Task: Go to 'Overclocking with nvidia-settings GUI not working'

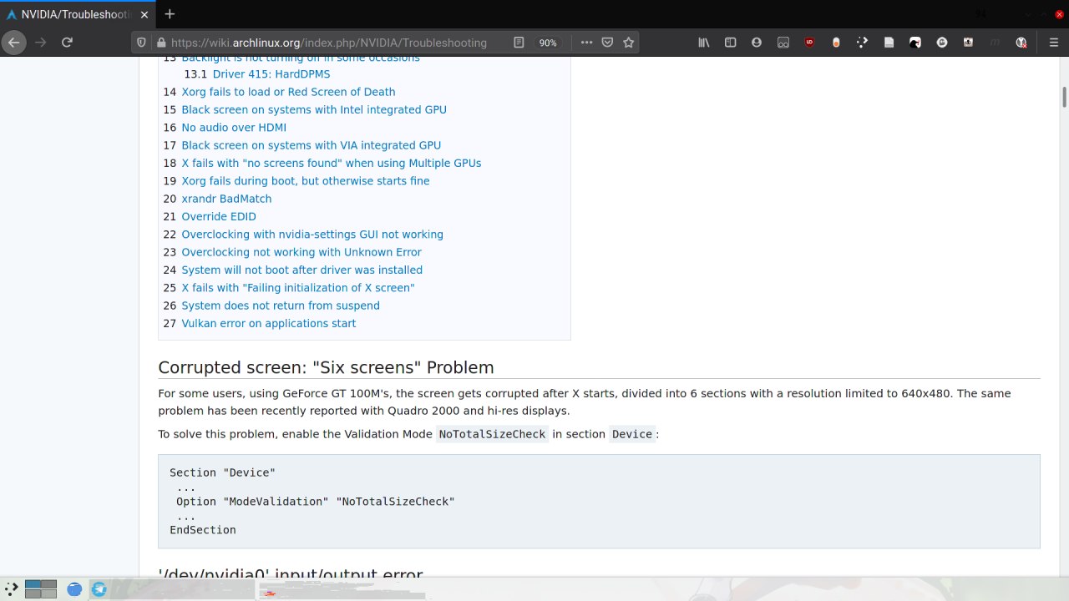Action: (312, 235)
